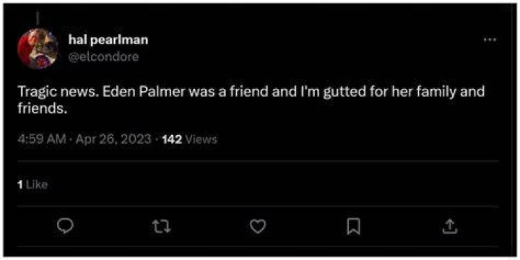The width and height of the screenshot is (520, 260).
Task: Bookmark this tweet
Action: click(x=353, y=227)
